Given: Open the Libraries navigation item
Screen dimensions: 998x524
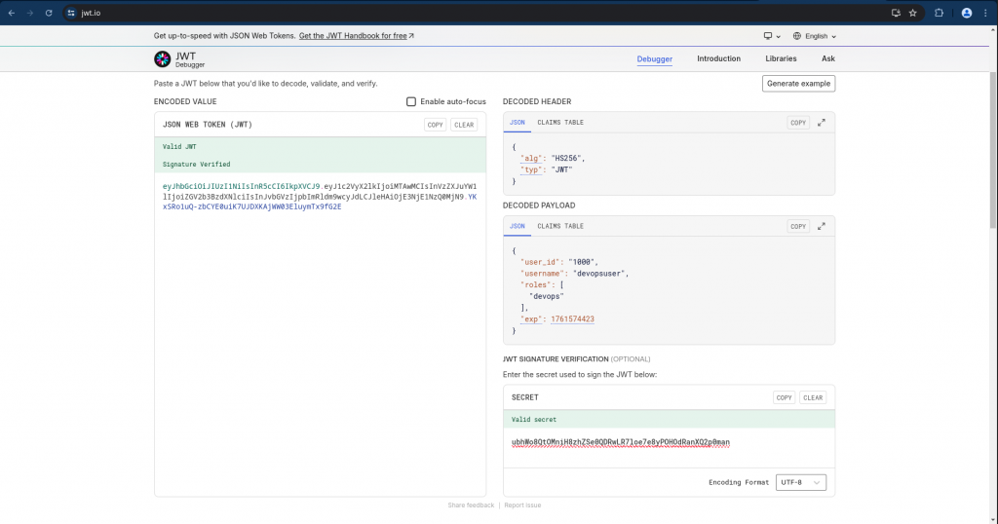Looking at the screenshot, I should (x=781, y=58).
